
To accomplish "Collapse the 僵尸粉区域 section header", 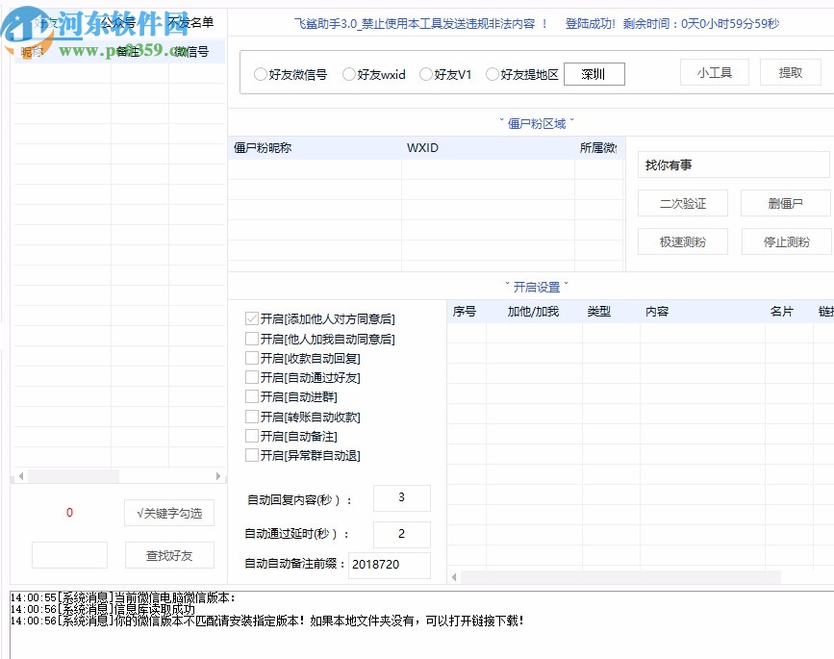I will coord(536,124).
